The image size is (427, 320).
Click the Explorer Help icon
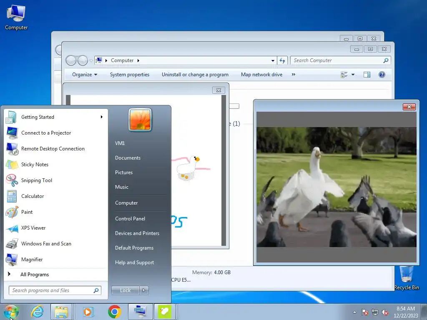tap(382, 75)
